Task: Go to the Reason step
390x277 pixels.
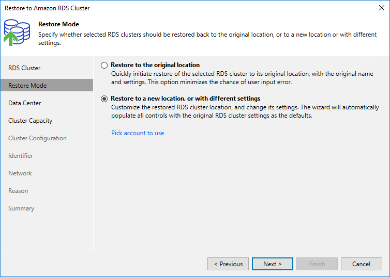Action: pyautogui.click(x=18, y=191)
